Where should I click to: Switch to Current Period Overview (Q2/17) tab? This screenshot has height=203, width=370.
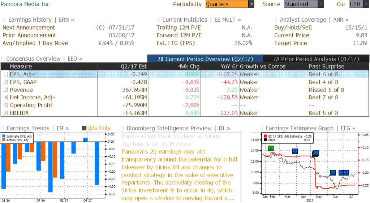[205, 59]
